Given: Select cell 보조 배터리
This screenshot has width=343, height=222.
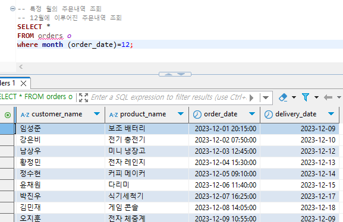Looking at the screenshot, I should click(147, 128).
